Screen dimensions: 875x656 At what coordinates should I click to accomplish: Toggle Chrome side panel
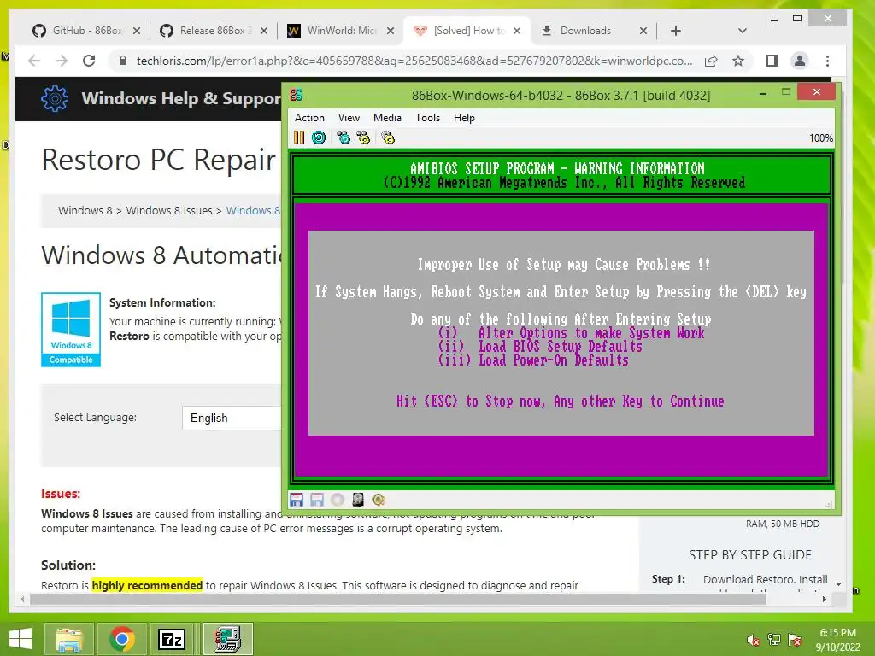[x=772, y=61]
